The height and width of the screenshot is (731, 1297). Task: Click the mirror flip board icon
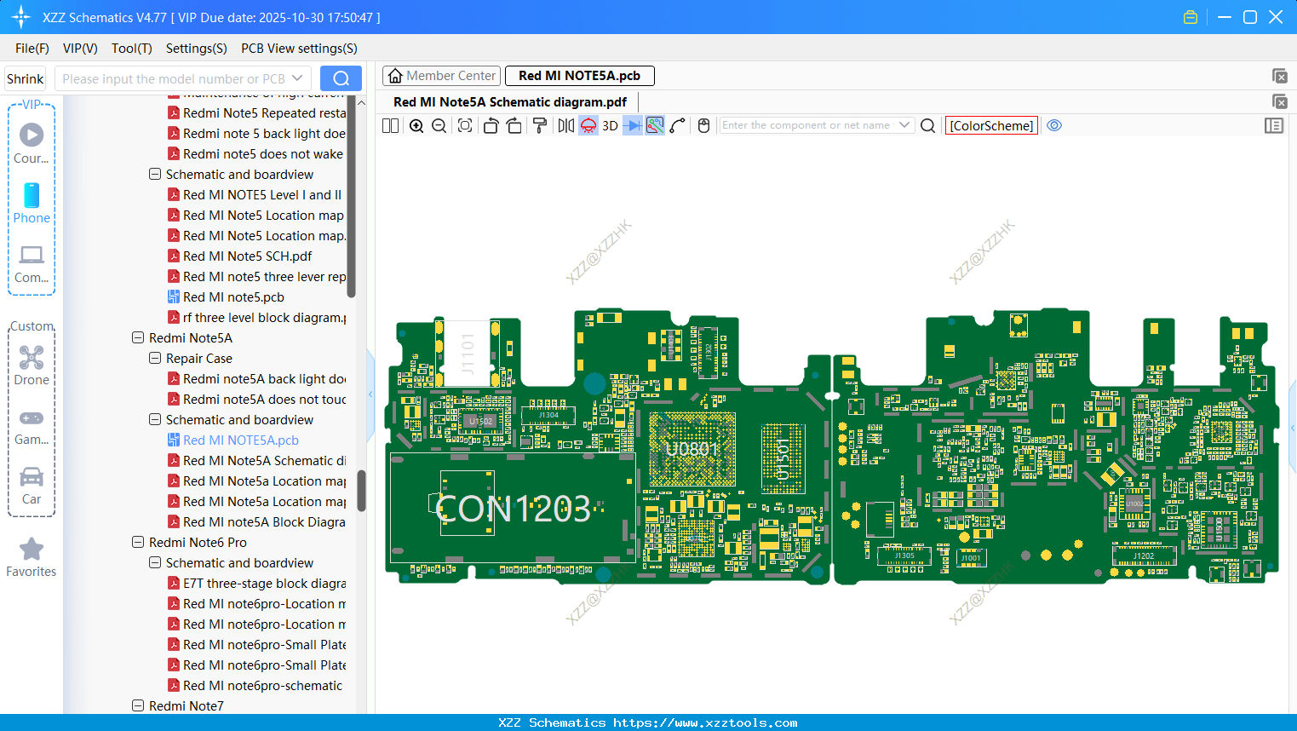tap(565, 126)
